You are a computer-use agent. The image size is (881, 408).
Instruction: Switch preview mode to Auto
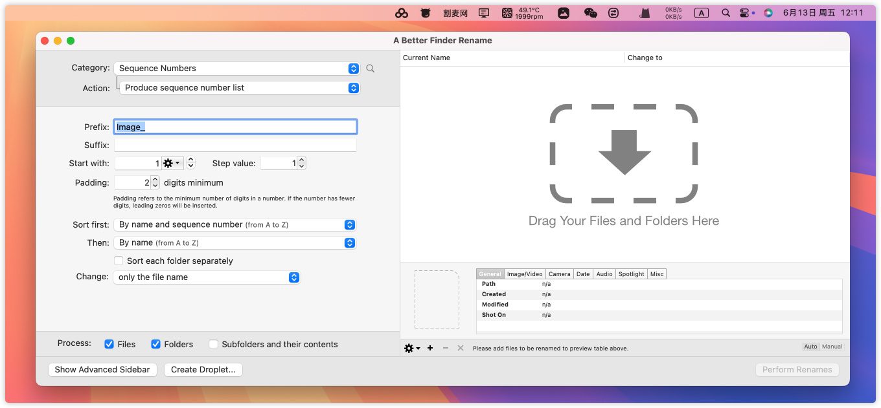click(x=810, y=347)
